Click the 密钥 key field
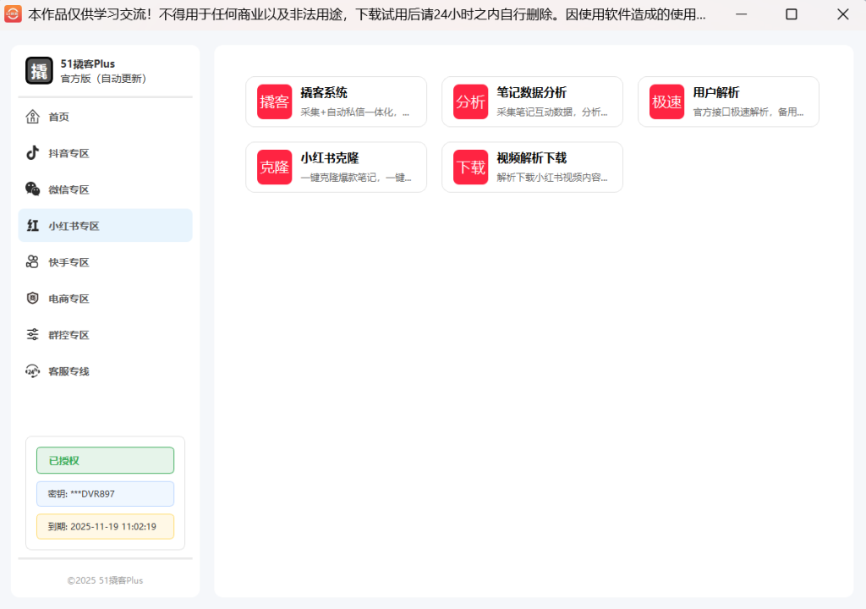 pos(105,494)
